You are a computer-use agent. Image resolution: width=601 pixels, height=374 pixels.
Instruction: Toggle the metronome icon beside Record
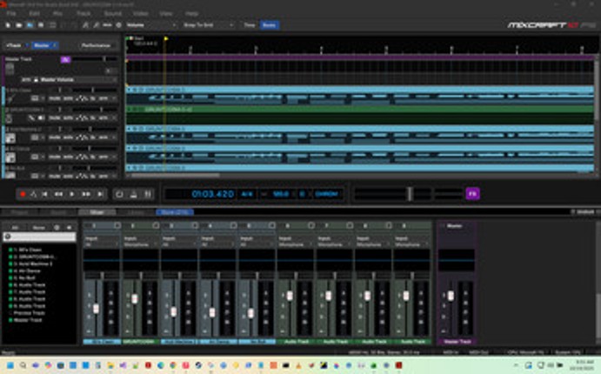tap(33, 194)
